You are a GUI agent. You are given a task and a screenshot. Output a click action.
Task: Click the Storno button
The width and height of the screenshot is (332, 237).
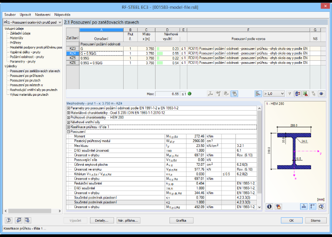click(x=315, y=220)
